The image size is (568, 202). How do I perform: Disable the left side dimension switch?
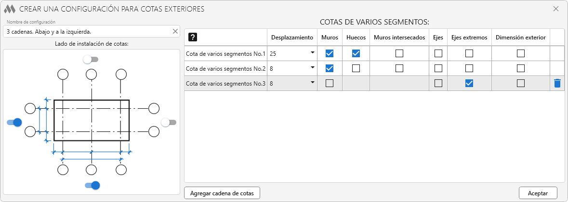(14, 122)
